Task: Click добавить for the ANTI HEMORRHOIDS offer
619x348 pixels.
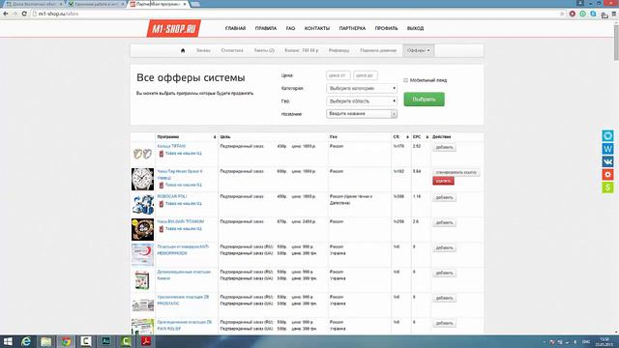Action: pyautogui.click(x=444, y=247)
